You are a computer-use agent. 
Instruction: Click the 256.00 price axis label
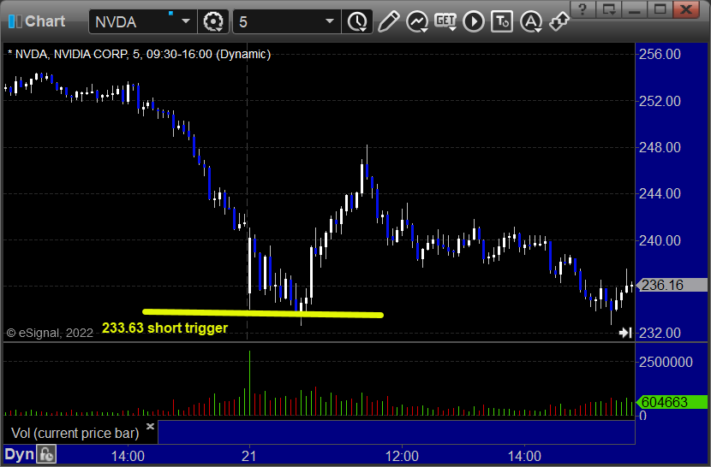click(x=660, y=55)
